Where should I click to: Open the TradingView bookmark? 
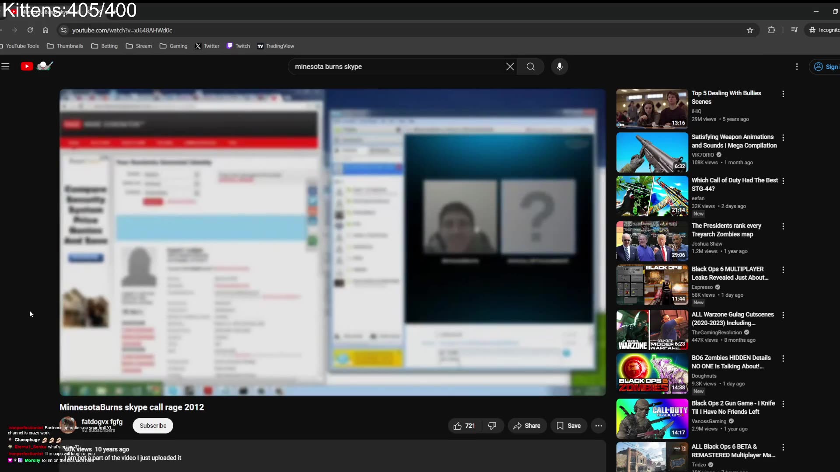click(276, 46)
